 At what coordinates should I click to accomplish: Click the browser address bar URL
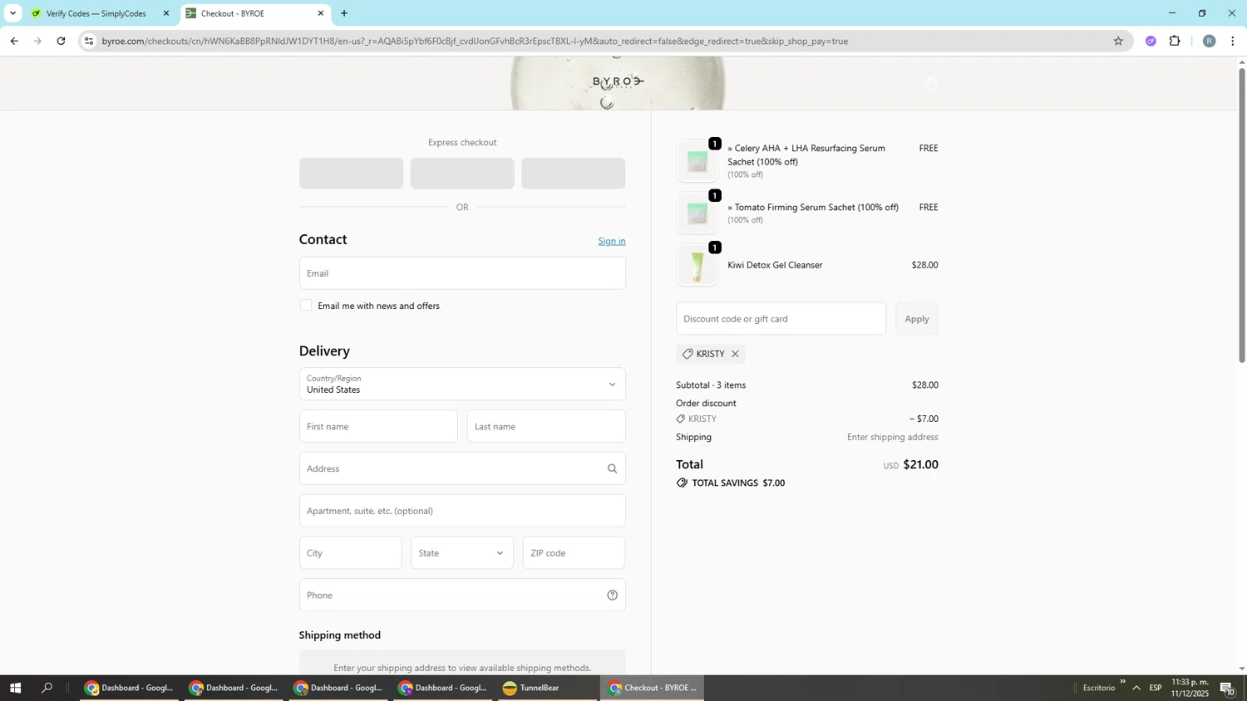click(x=475, y=41)
